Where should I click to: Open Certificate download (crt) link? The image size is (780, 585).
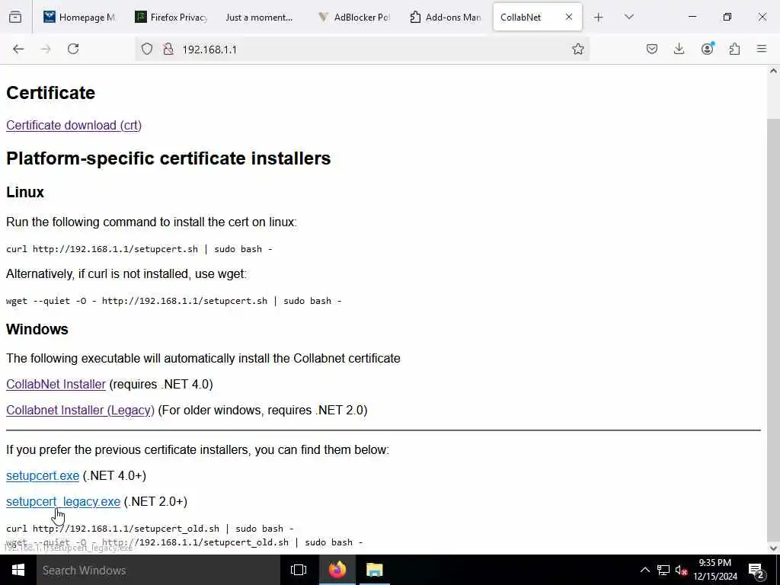tap(74, 126)
